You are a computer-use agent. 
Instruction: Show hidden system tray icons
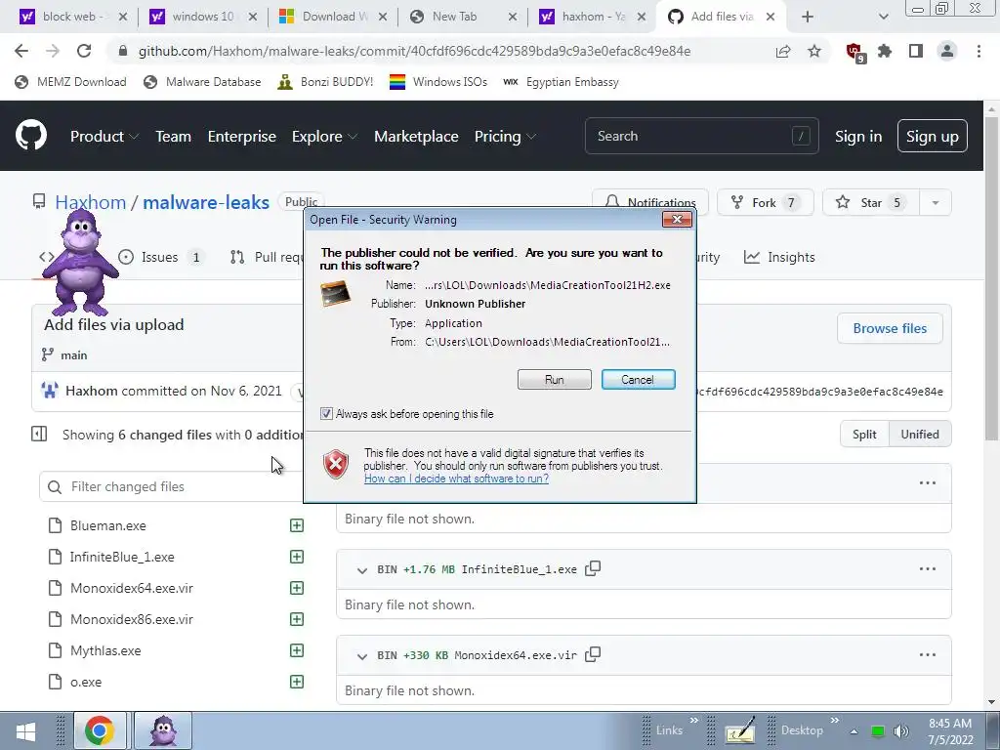854,731
